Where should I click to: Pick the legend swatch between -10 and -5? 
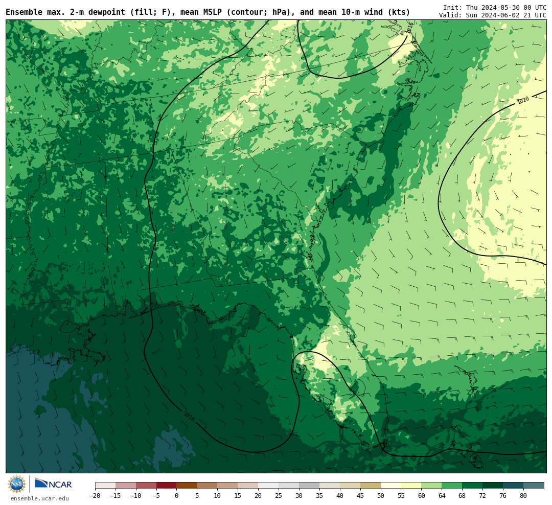click(146, 486)
